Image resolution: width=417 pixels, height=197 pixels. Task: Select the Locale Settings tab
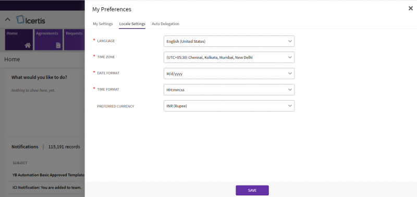132,23
